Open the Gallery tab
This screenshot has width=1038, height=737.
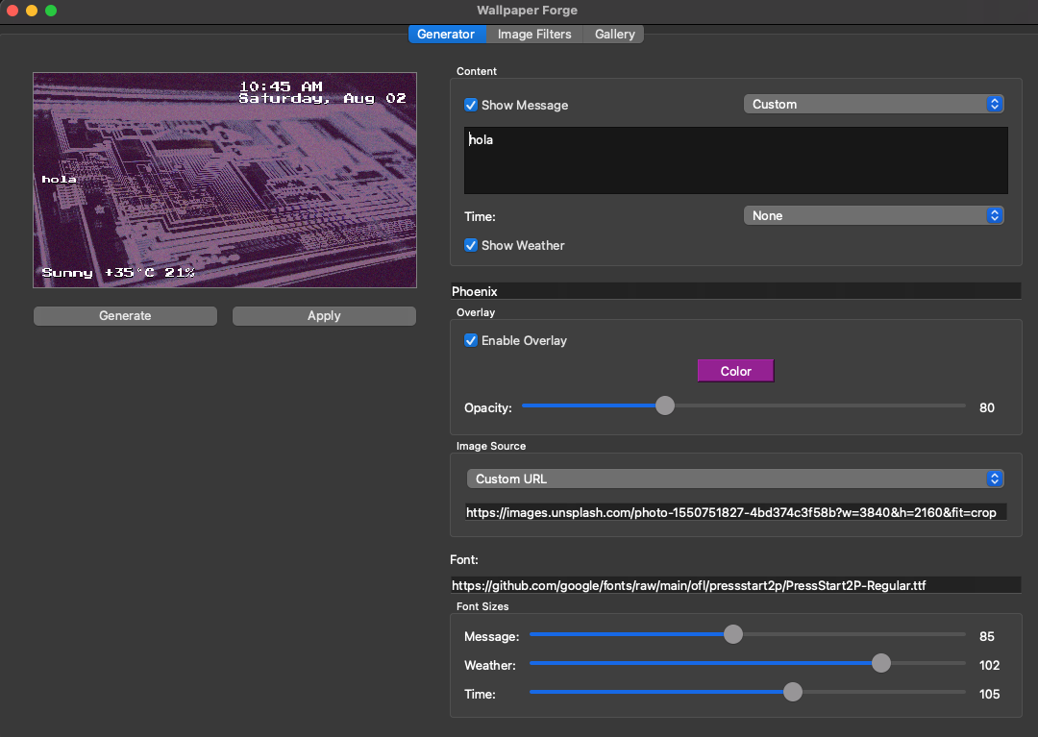pos(614,35)
